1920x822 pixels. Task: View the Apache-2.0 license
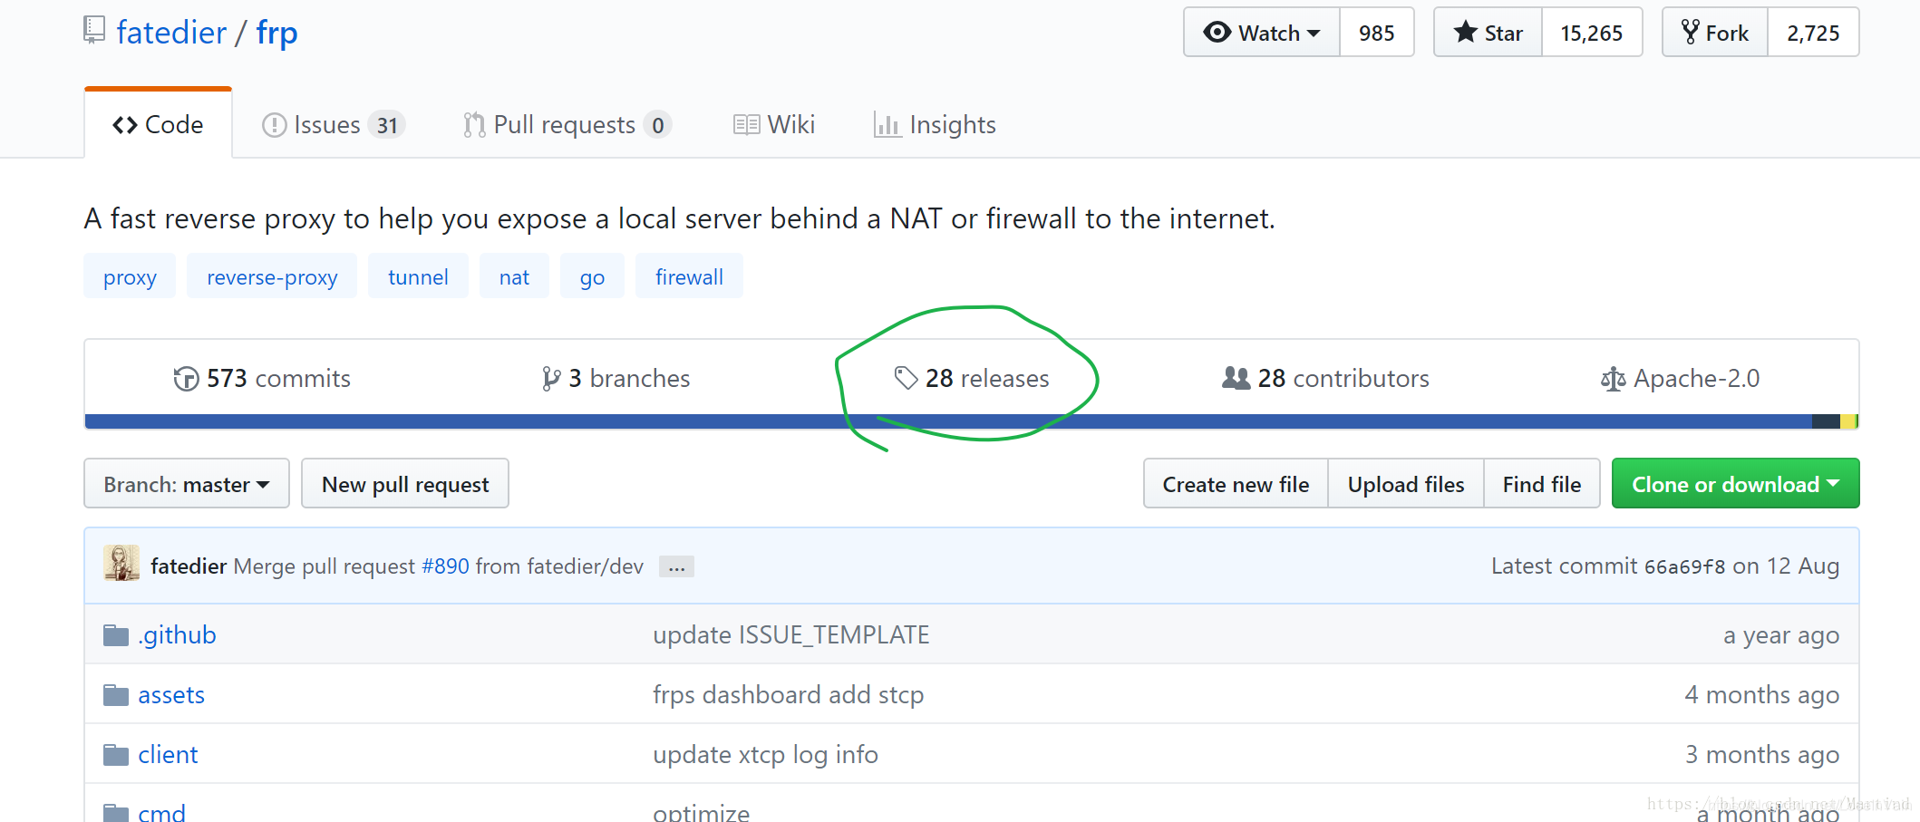click(x=1680, y=378)
